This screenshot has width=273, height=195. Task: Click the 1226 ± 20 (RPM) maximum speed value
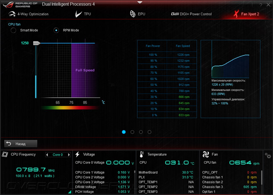click(222, 84)
